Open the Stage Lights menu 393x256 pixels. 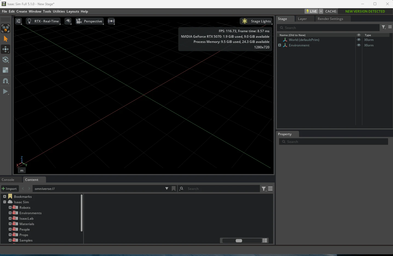coord(256,21)
